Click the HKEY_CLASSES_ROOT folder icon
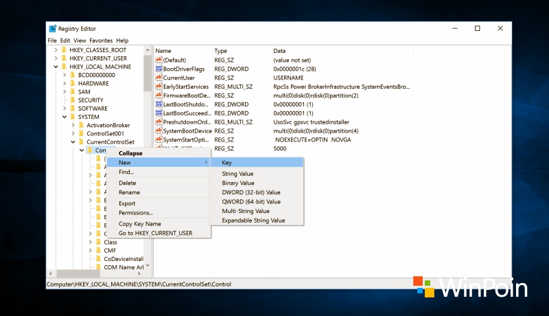Screen dimensions: 549x316 tap(64, 49)
